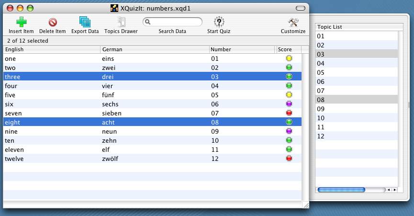Click the red Delete Item icon
The height and width of the screenshot is (216, 414).
point(53,22)
